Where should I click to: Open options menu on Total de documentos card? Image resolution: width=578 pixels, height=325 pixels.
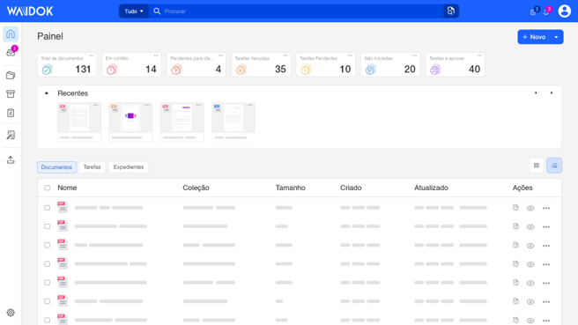coord(91,55)
